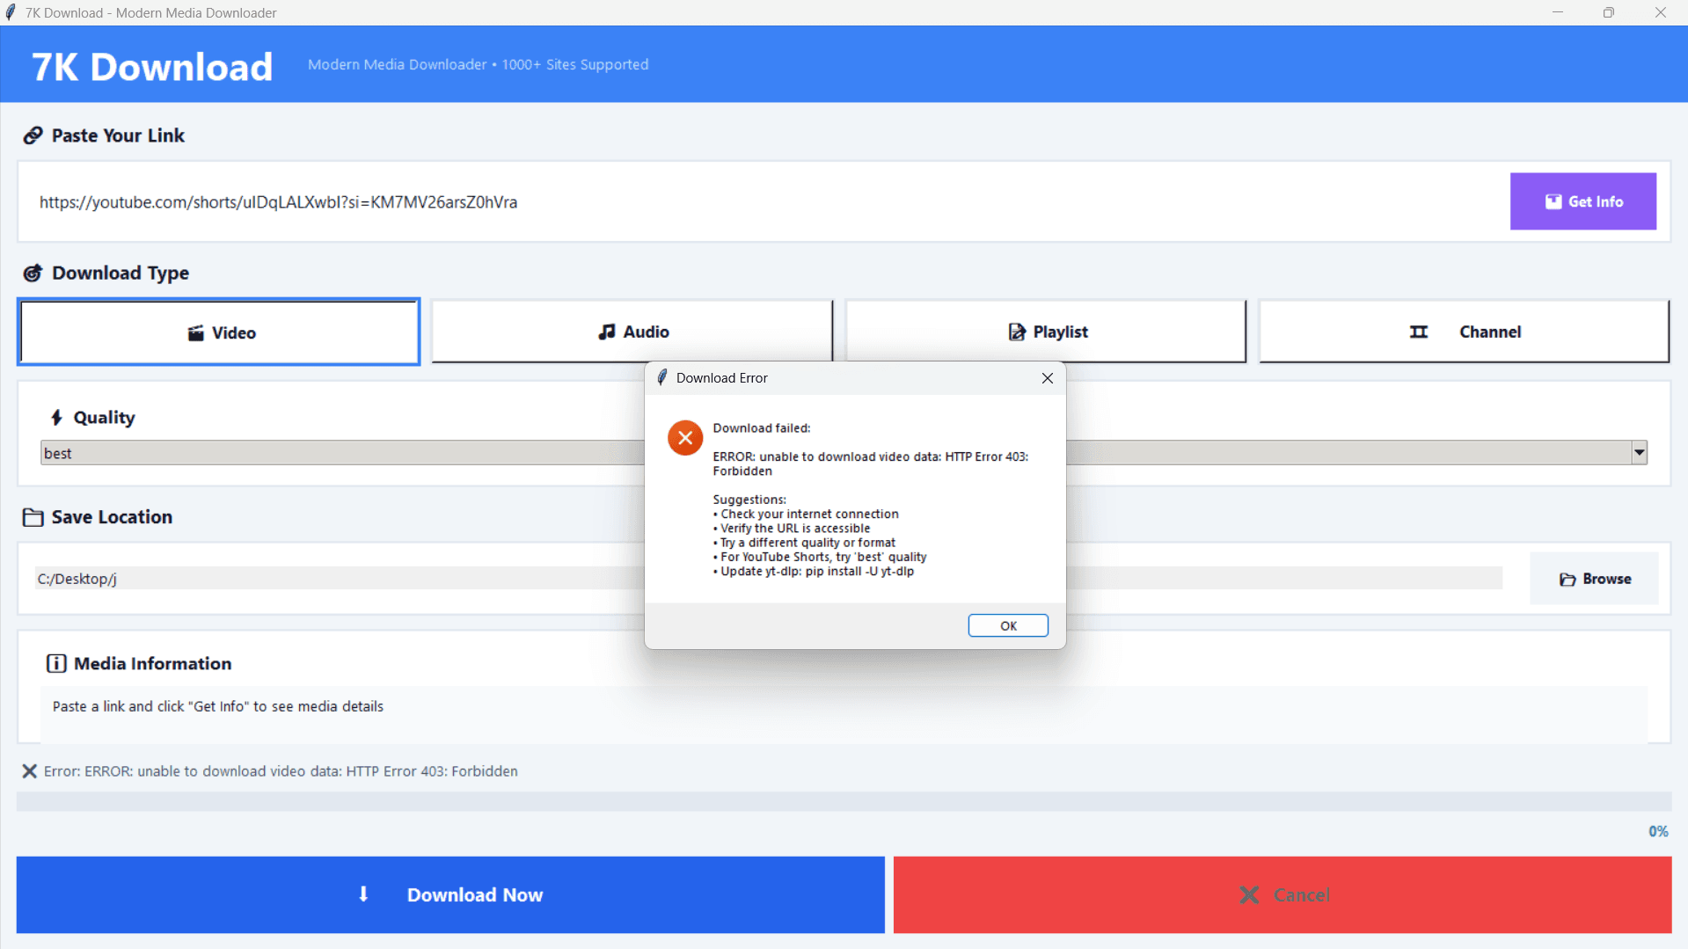Select the Video download type
Image resolution: width=1688 pixels, height=949 pixels.
click(x=219, y=332)
